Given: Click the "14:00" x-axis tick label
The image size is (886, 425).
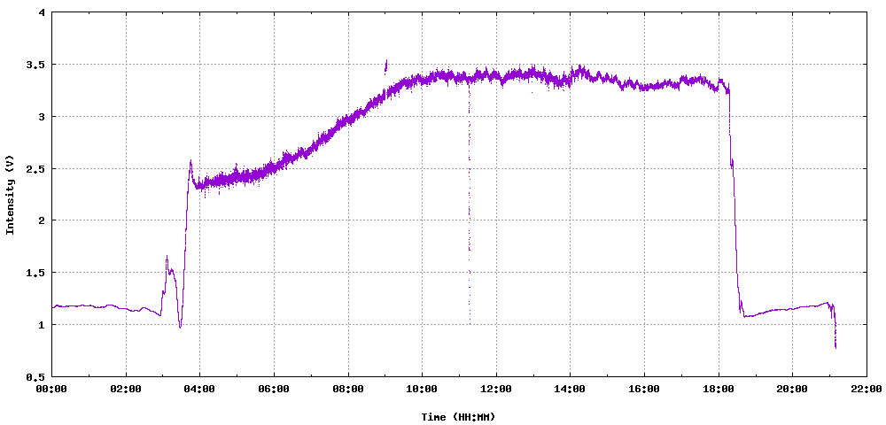Looking at the screenshot, I should 570,389.
